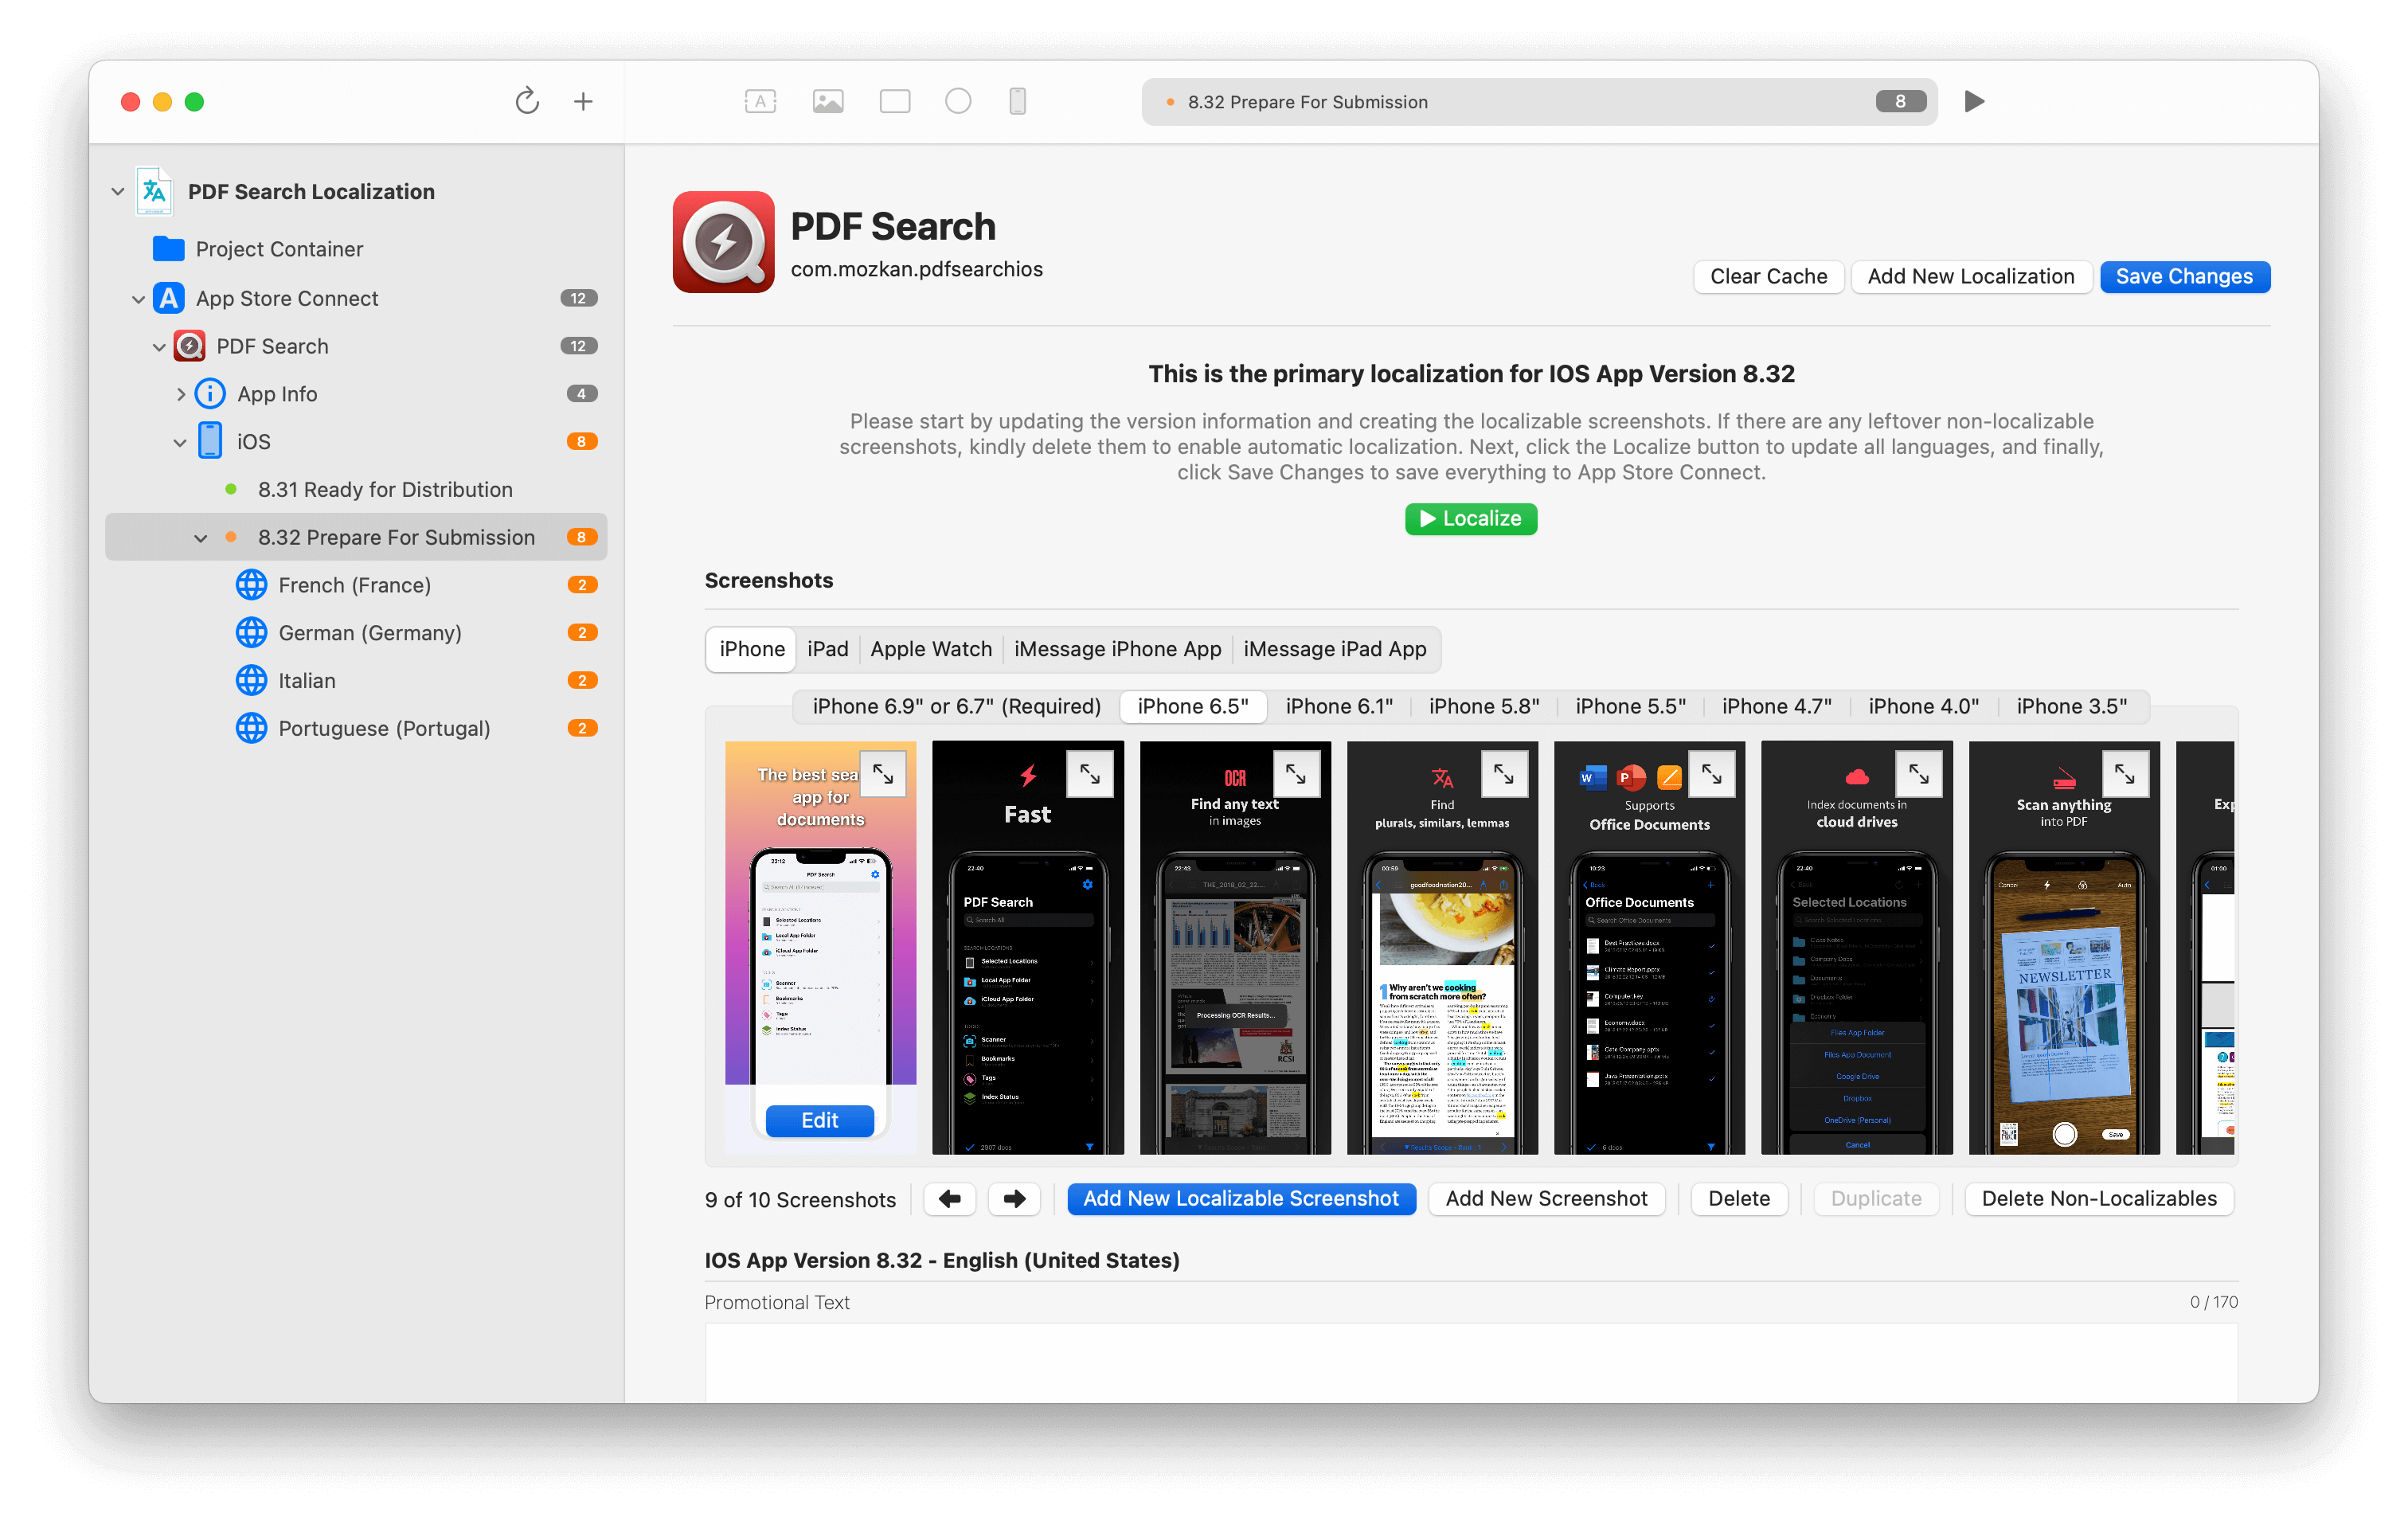Click Save Changes button
Screen dimensions: 2408x1521
tap(2184, 277)
